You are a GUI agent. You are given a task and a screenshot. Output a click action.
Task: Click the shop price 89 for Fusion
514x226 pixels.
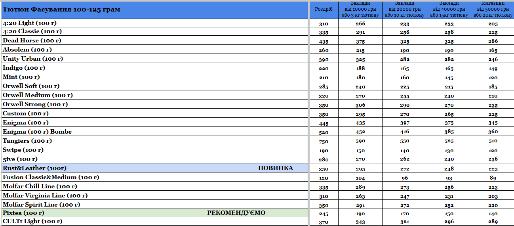[x=493, y=178]
